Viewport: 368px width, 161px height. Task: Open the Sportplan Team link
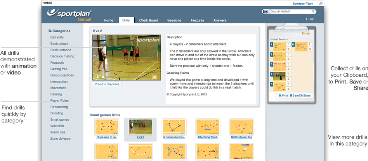pos(303,3)
